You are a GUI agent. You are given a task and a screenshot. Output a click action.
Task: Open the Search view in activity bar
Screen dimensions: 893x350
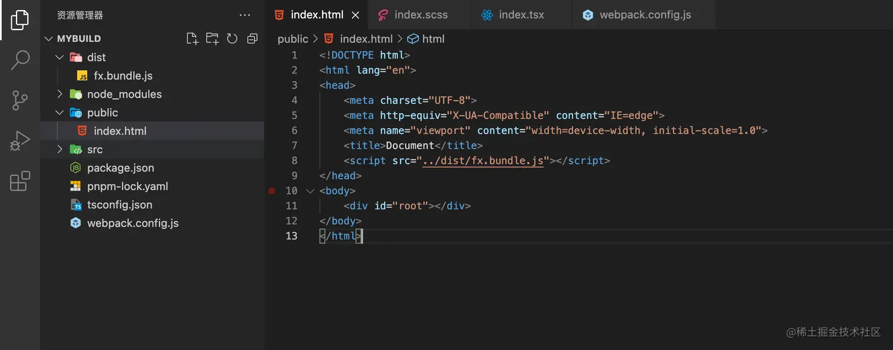pyautogui.click(x=20, y=60)
